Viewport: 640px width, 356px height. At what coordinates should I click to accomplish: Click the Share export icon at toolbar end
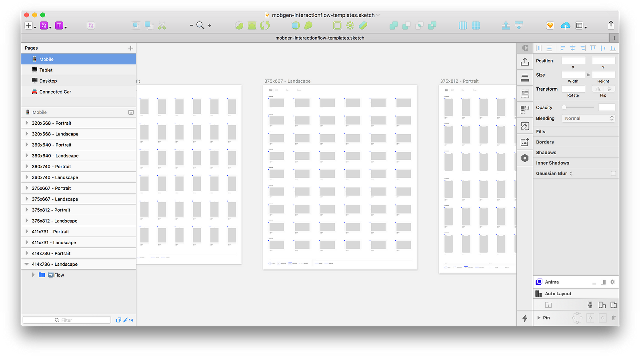click(611, 25)
